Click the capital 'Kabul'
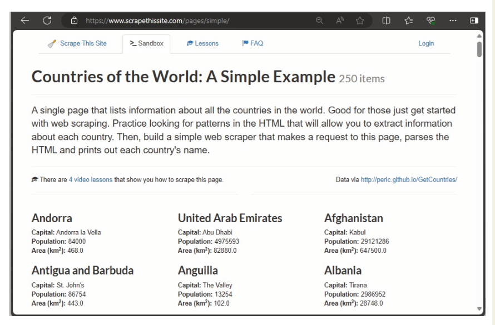Screen dimensions: 495x325 pyautogui.click(x=358, y=232)
